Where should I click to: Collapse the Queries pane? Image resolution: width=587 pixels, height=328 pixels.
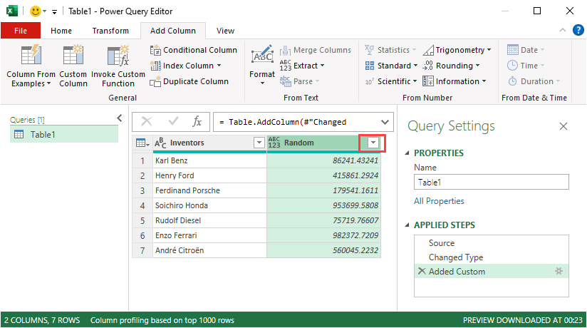(120, 118)
